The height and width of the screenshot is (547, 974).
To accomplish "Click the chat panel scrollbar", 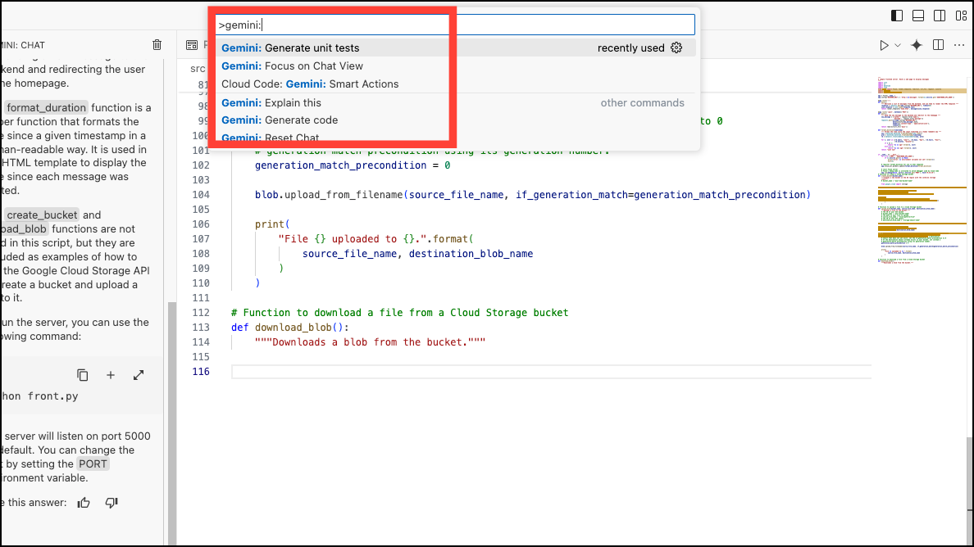I will 172,422.
